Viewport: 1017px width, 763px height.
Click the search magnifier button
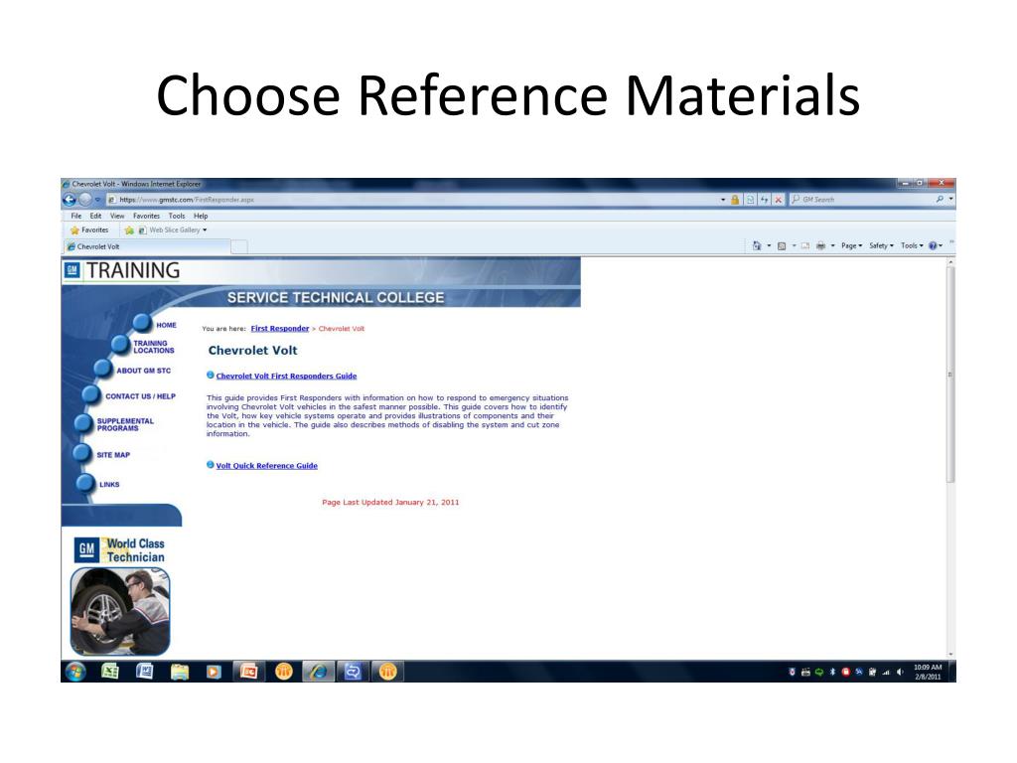click(940, 199)
